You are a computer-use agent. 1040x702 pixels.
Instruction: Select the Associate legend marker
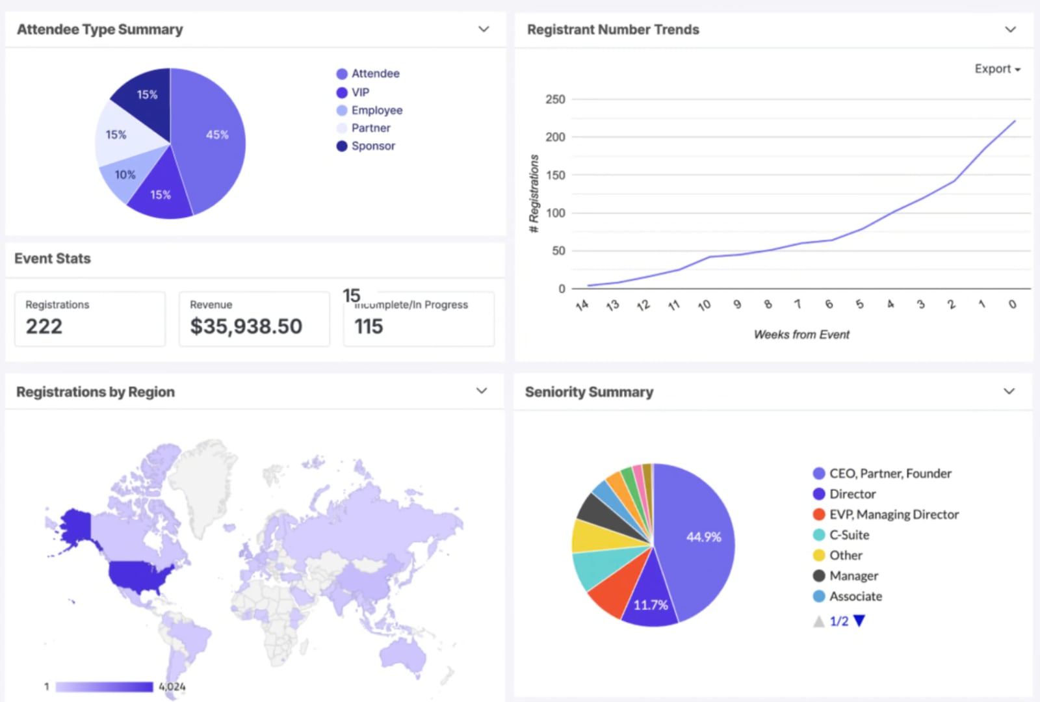click(818, 596)
